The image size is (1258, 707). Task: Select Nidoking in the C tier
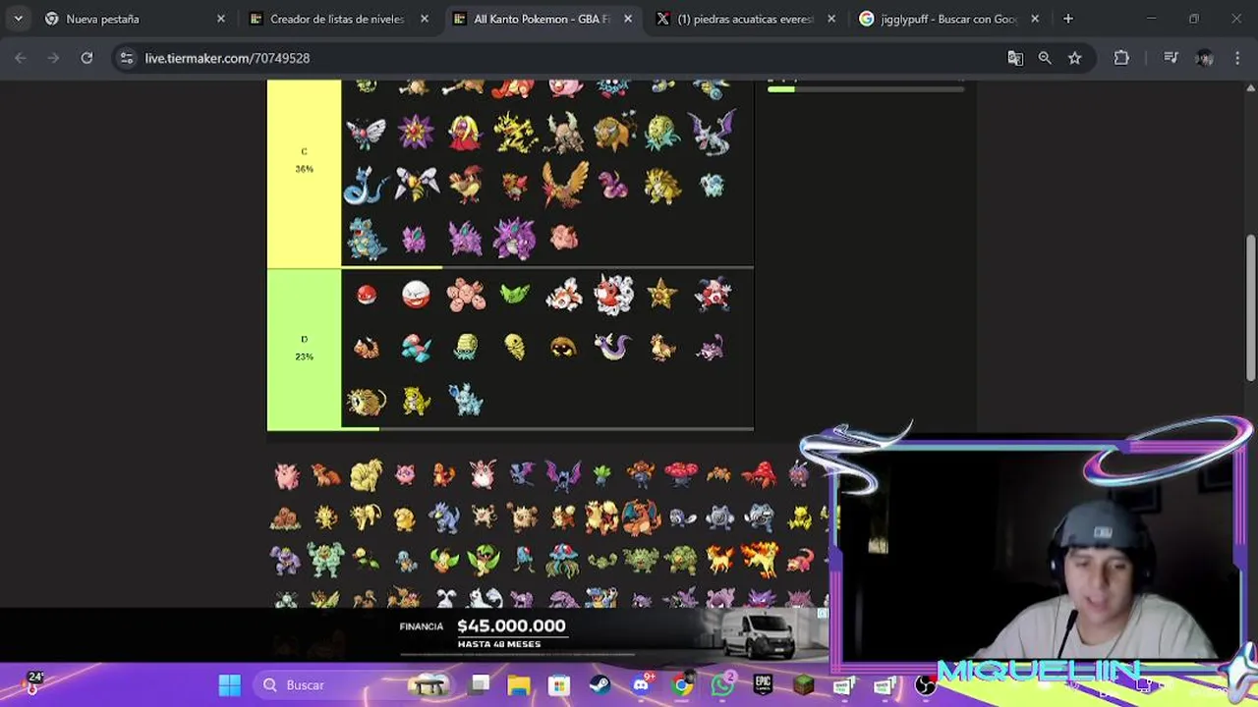click(x=514, y=239)
